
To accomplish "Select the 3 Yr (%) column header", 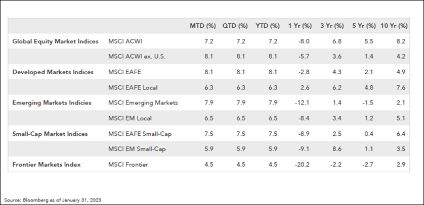I will point(332,26).
